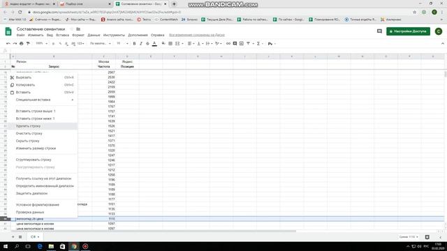Screen dimensions: 447x251
Task: Open text rotation dropdown
Action: tap(219, 43)
